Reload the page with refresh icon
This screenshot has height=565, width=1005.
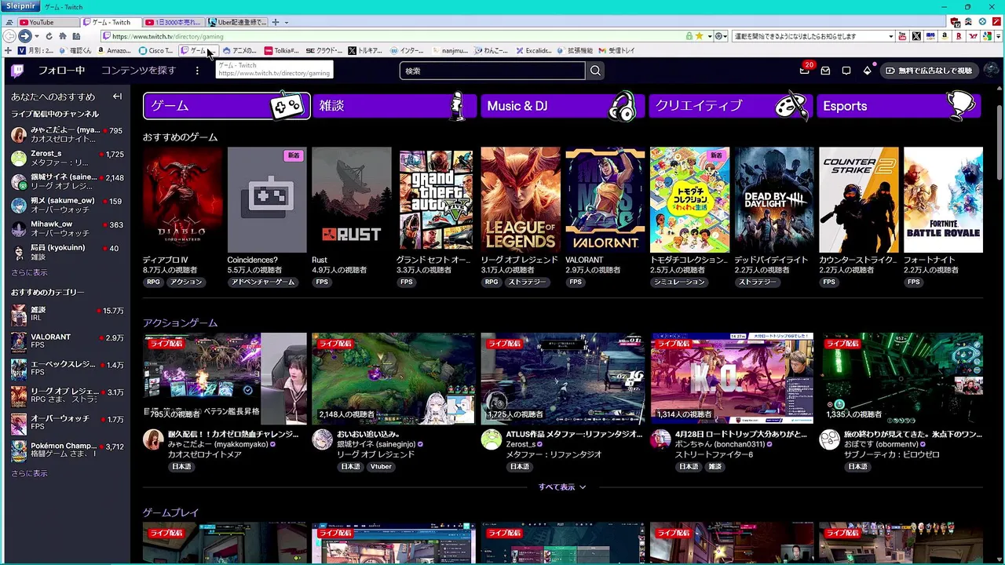(x=49, y=36)
